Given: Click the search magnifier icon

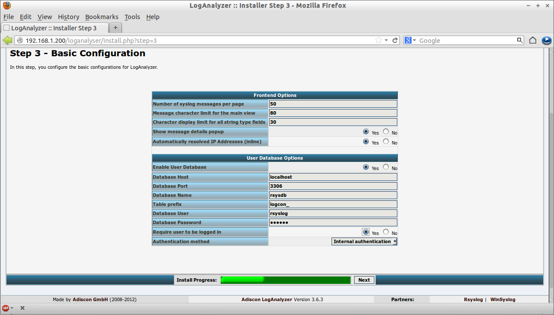Looking at the screenshot, I should (520, 40).
